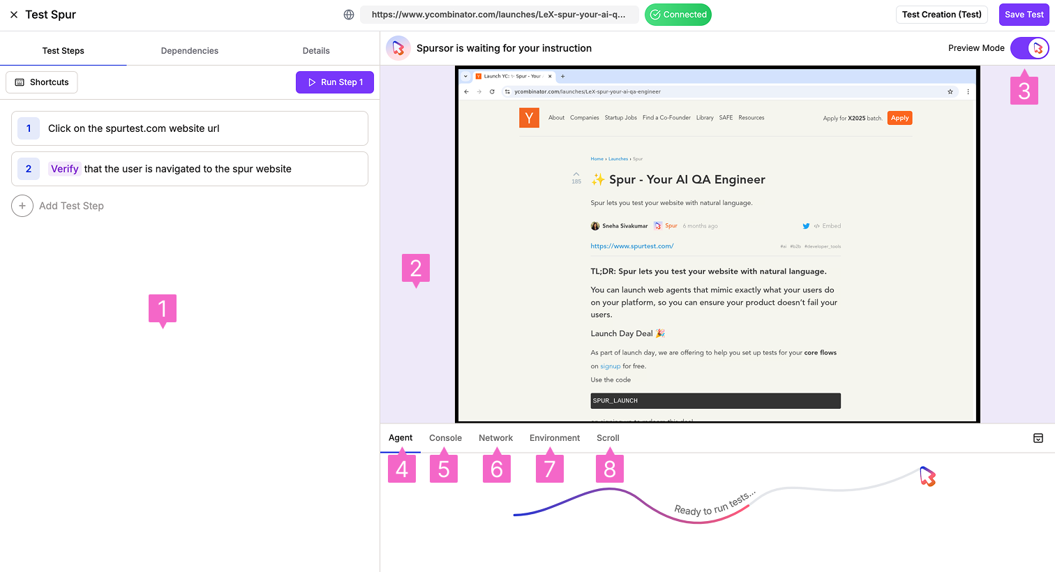
Task: Click the Save Test button
Action: pos(1024,15)
